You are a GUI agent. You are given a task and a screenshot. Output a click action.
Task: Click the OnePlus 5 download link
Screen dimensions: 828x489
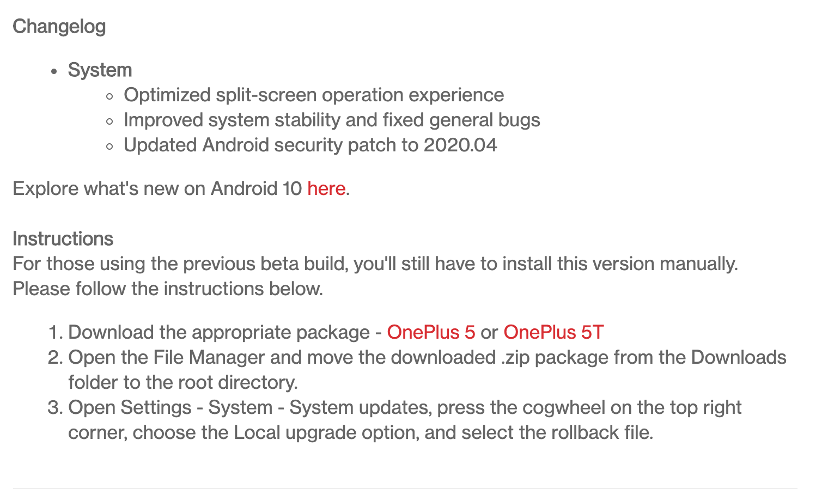coord(431,332)
